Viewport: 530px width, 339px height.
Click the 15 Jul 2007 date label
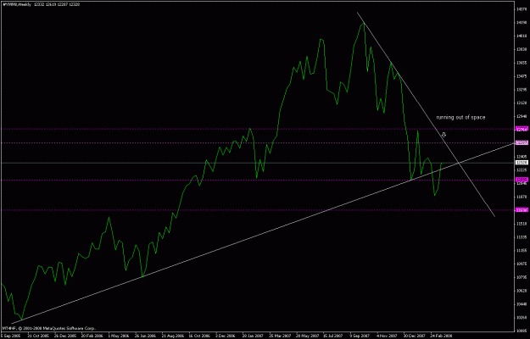(x=334, y=336)
